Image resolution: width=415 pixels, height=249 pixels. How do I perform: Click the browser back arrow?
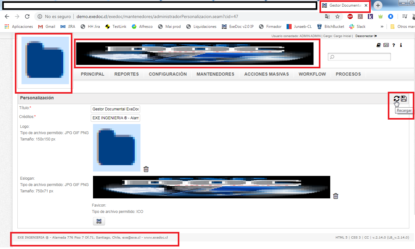click(7, 16)
